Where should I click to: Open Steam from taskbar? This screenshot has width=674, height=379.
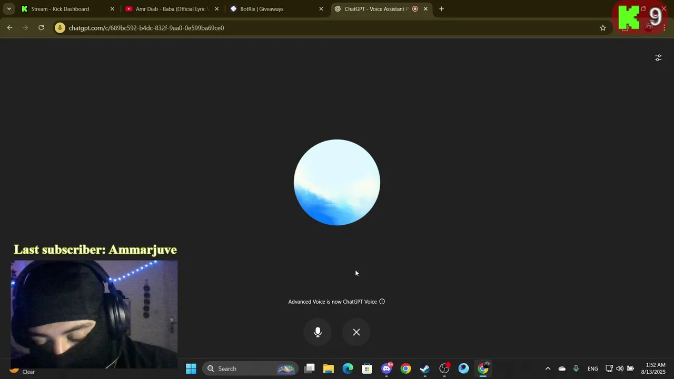(425, 368)
